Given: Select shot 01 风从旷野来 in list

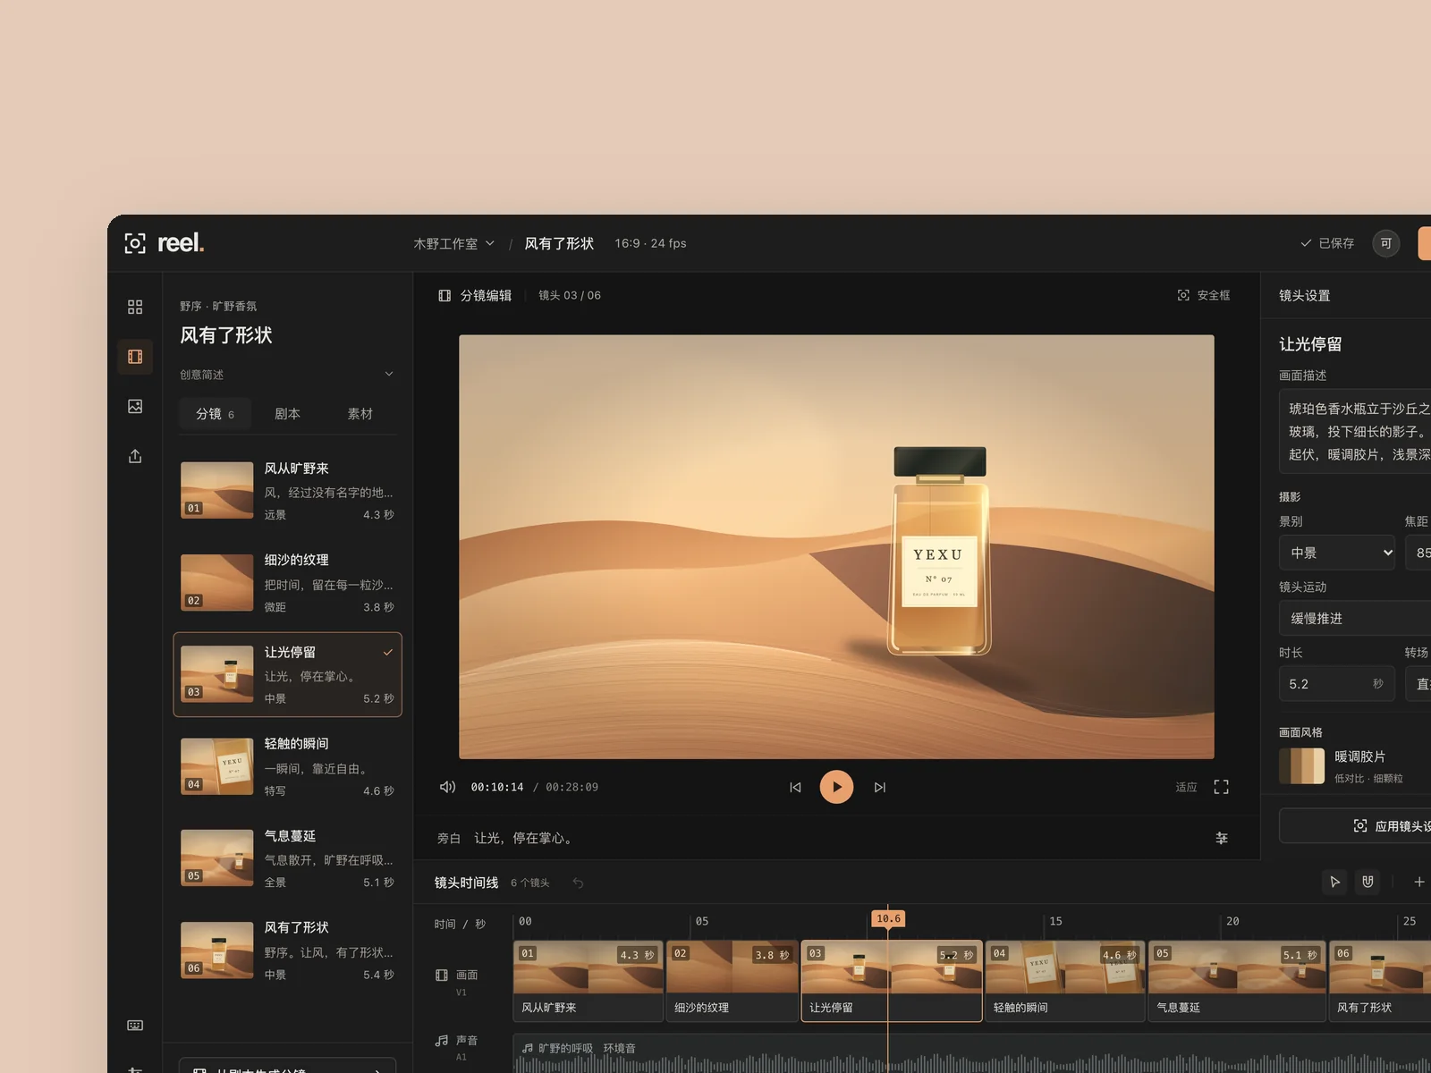Looking at the screenshot, I should tap(287, 491).
